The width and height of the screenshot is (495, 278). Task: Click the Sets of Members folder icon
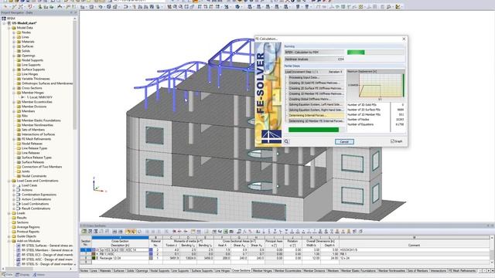coord(19,130)
